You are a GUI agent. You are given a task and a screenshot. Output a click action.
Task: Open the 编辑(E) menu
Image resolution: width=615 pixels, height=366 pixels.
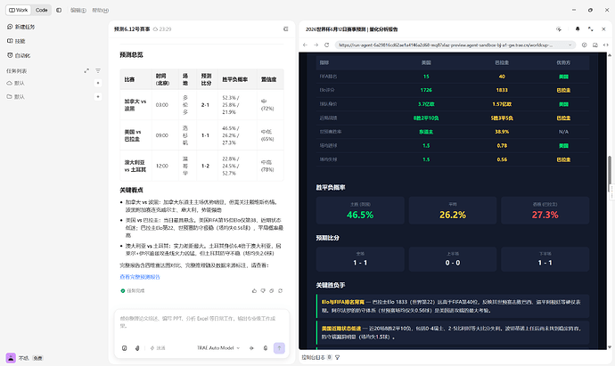78,10
